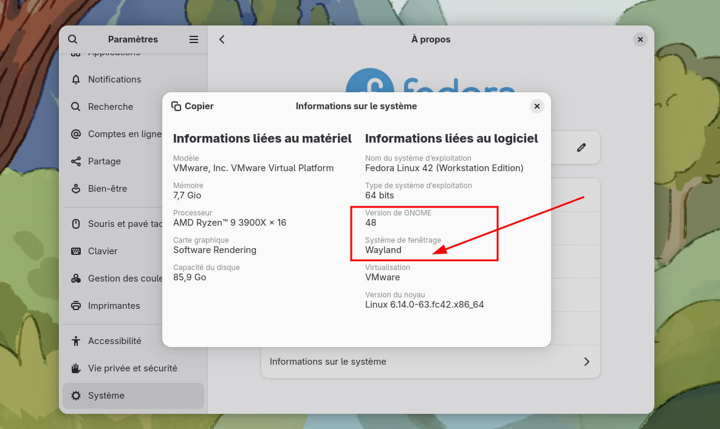Click the disk capacity value 85,9 Go
Screen dimensions: 720x429
190,277
